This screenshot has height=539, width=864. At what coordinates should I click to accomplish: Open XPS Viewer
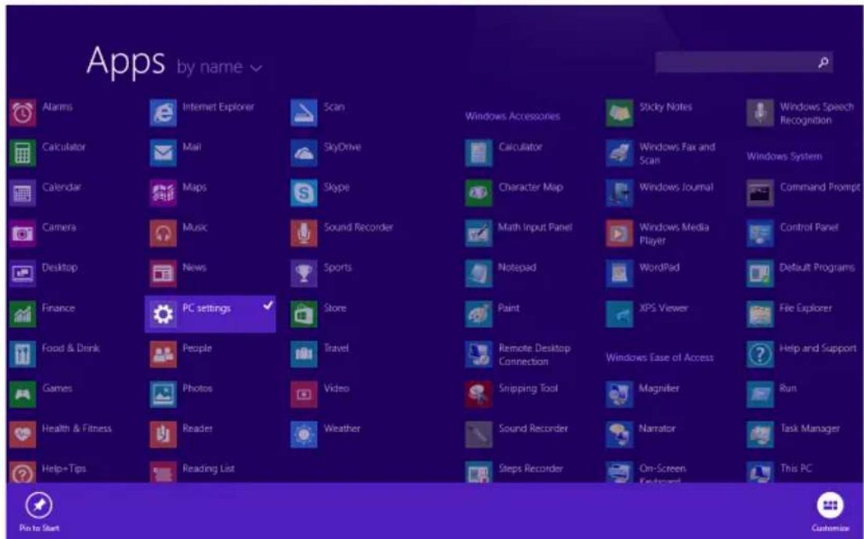tap(648, 314)
